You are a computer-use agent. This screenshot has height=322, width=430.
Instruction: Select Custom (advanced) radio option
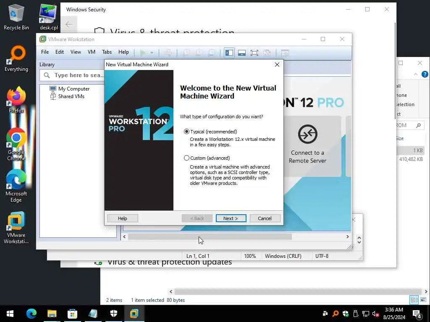186,158
